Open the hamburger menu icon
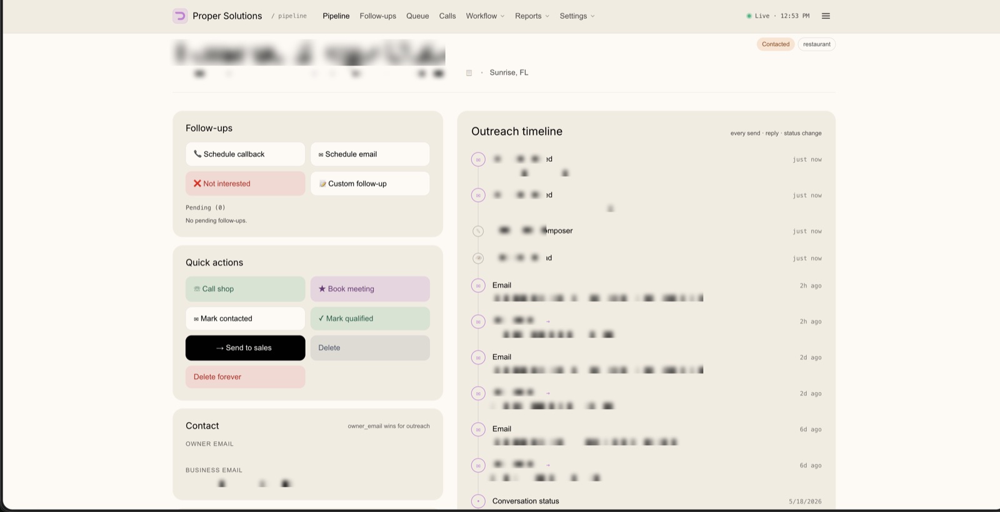The width and height of the screenshot is (1000, 512). (x=826, y=16)
